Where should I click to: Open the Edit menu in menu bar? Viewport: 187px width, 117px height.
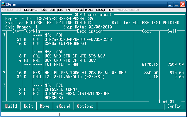pyautogui.click(x=44, y=10)
